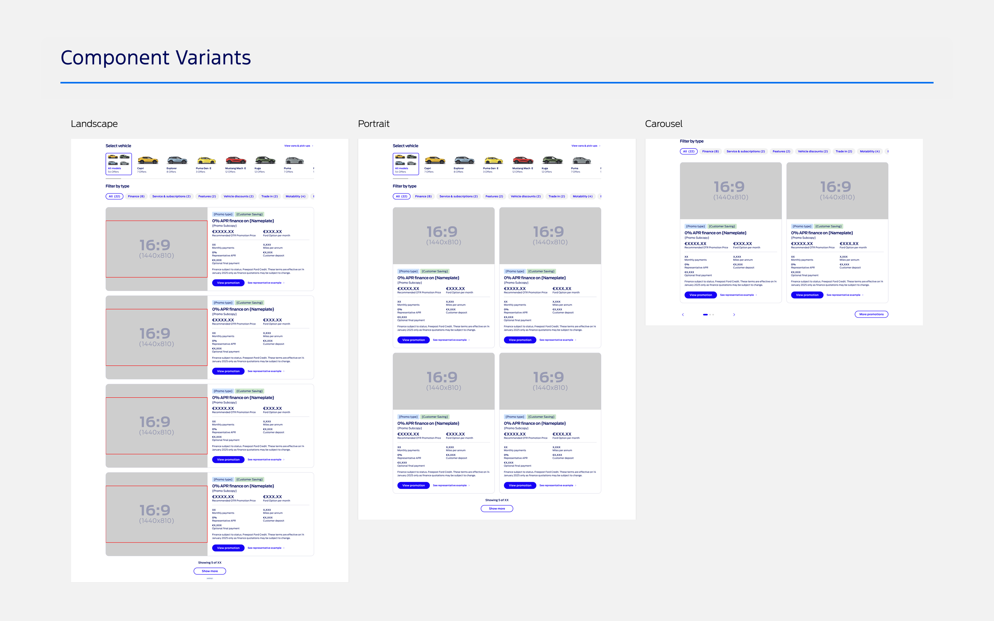Click Show more button under Landscape cards
The image size is (994, 621).
(x=209, y=571)
